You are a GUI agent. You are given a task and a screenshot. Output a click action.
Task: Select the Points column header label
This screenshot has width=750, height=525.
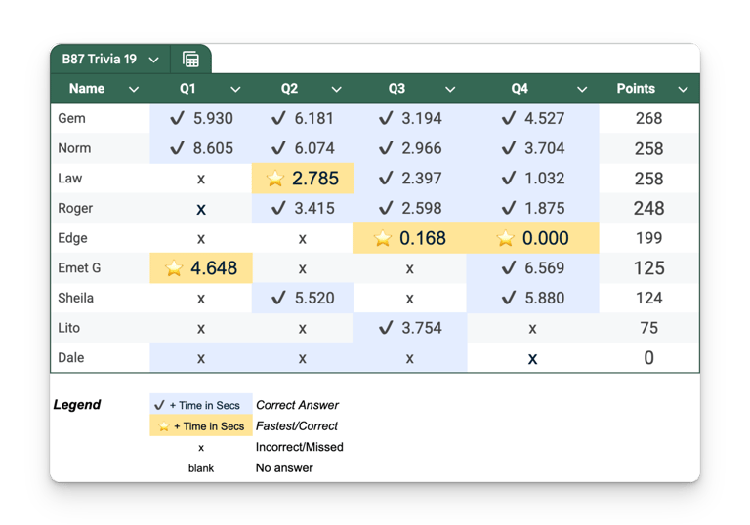(636, 89)
